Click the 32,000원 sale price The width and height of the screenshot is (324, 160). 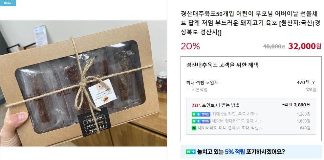305,46
